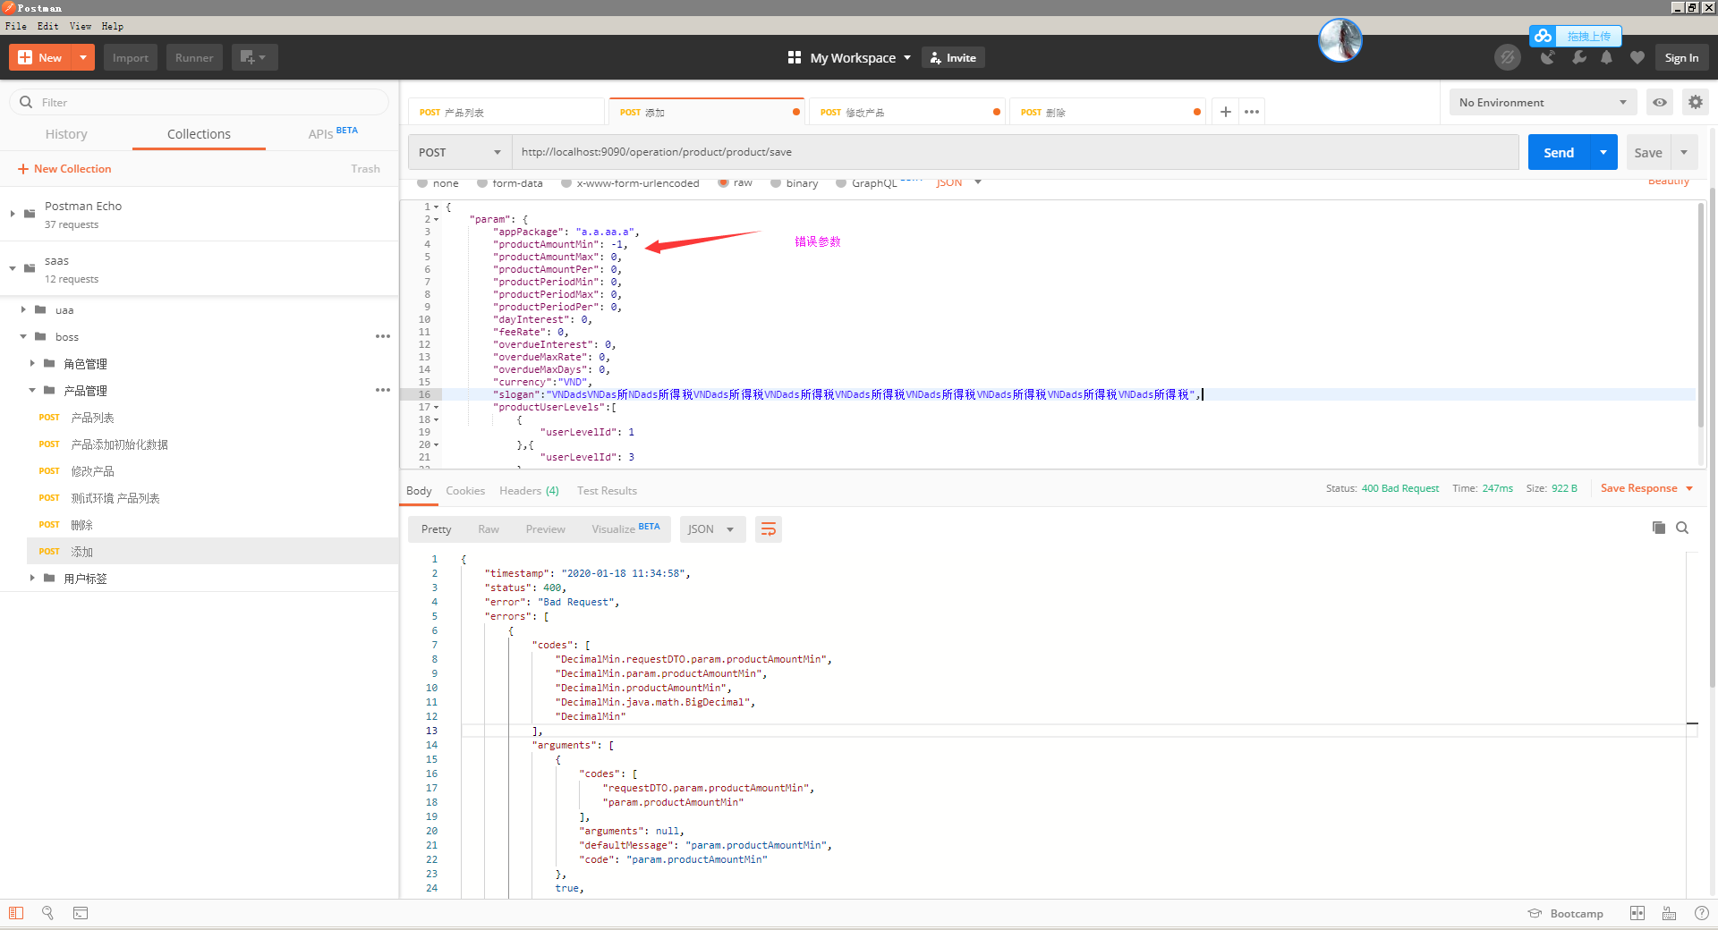Open search via magnifier in status bar
This screenshot has height=930, width=1718.
tap(47, 913)
